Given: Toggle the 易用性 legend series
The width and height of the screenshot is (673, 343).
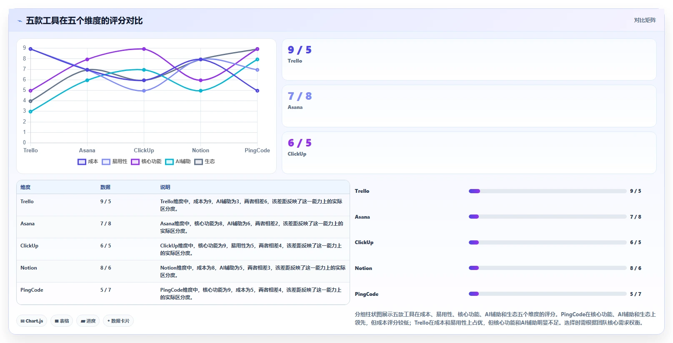Looking at the screenshot, I should (115, 161).
